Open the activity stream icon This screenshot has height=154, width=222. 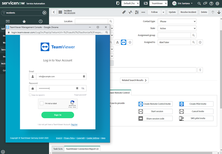tap(130, 12)
